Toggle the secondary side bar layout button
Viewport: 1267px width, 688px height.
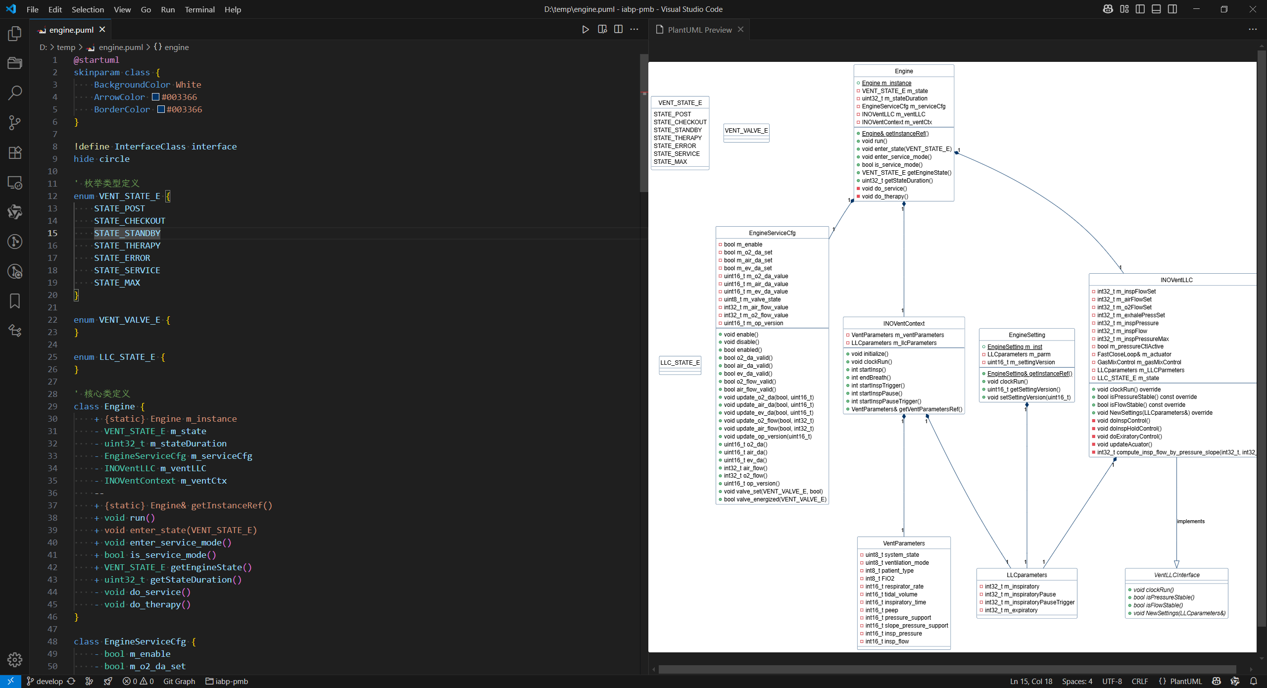[1172, 9]
